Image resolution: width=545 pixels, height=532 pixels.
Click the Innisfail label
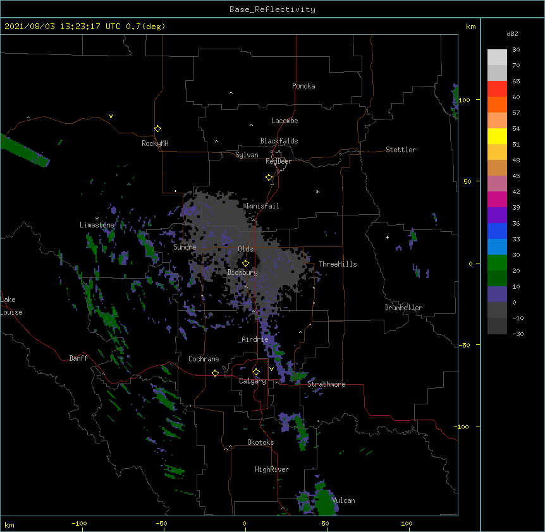click(x=262, y=206)
